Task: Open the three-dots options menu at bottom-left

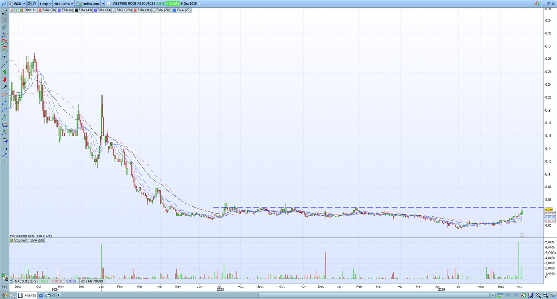Action: tap(5, 287)
